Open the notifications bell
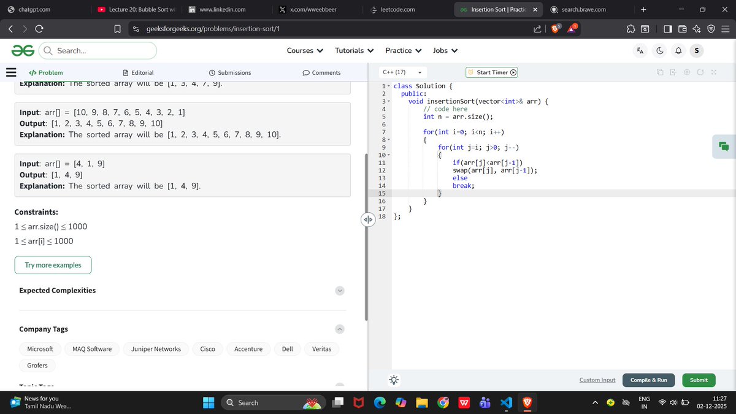The image size is (736, 414). 677,50
